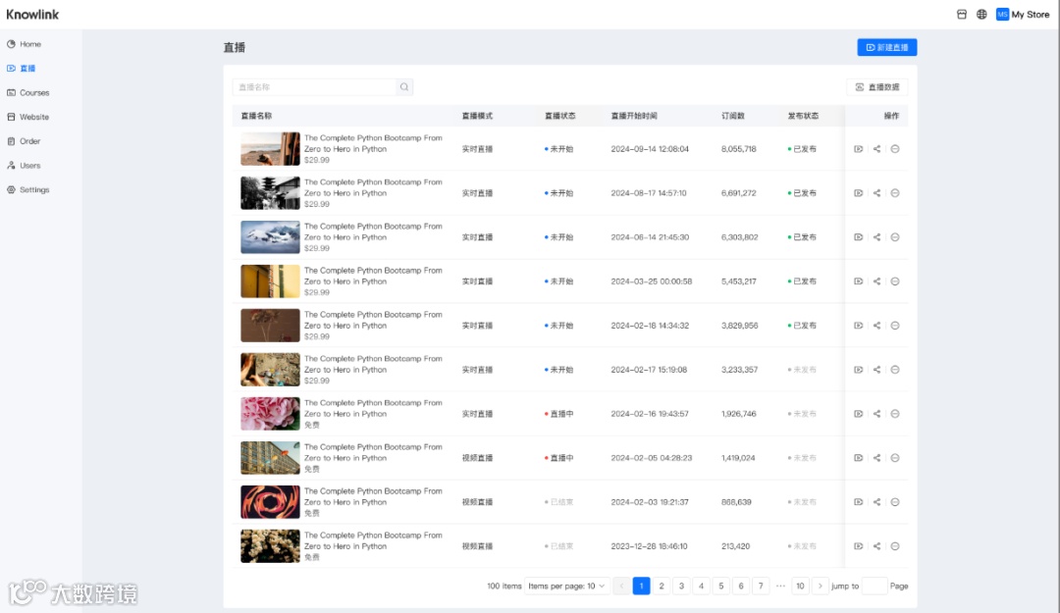Click play icon for 3,829,956 subscriptions row
Screen dimensions: 1060x613
pos(858,326)
